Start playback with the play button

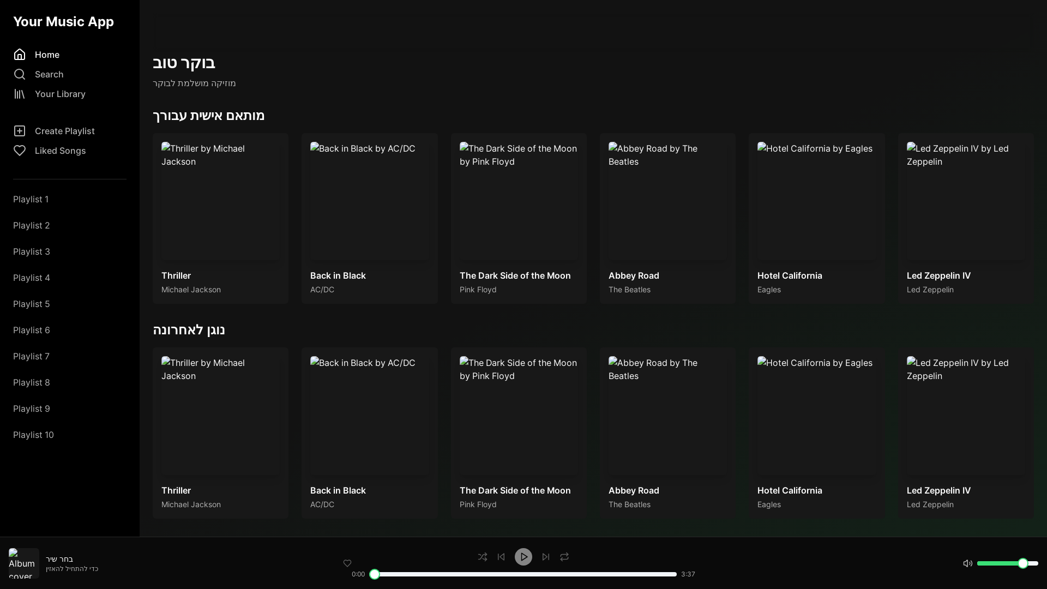point(523,557)
